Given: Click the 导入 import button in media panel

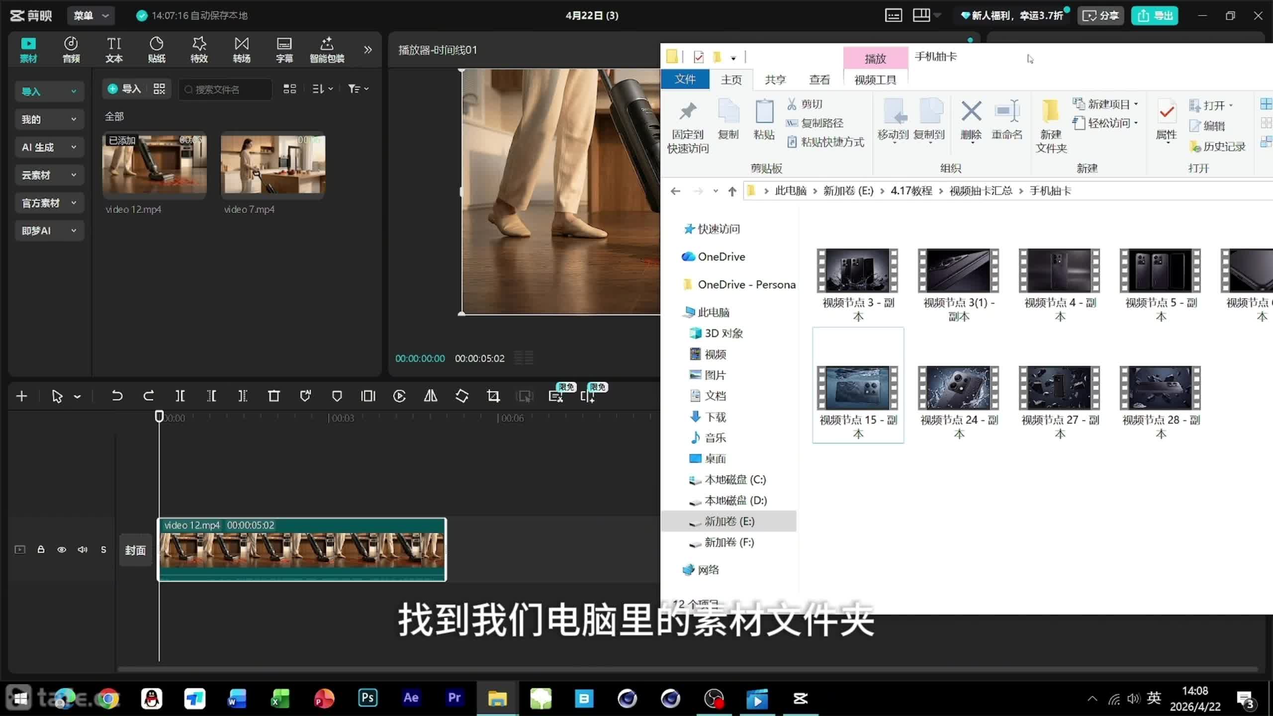Looking at the screenshot, I should pos(124,89).
